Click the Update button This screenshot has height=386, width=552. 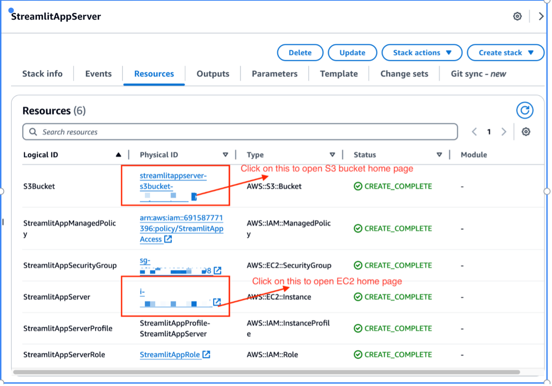352,53
